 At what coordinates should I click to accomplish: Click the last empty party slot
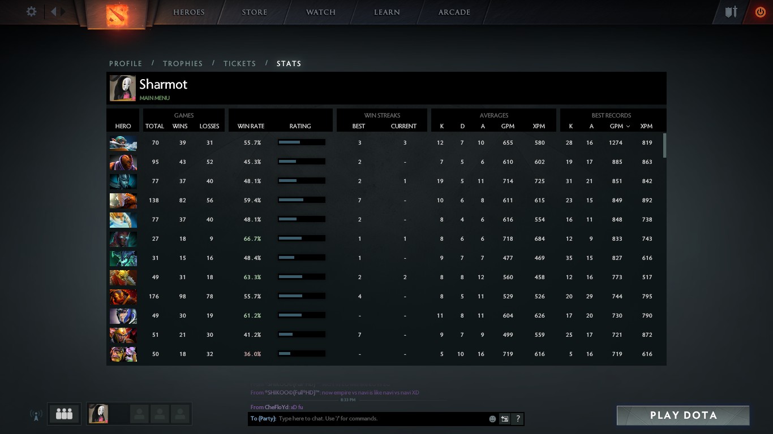(180, 414)
